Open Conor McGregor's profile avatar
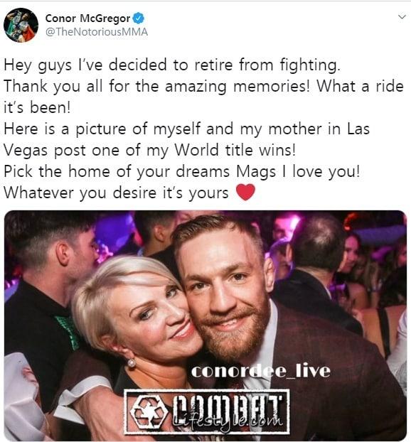The height and width of the screenshot is (442, 411). [x=21, y=25]
